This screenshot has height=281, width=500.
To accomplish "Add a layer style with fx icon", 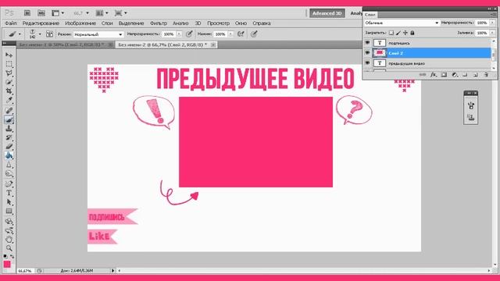I will 433,75.
